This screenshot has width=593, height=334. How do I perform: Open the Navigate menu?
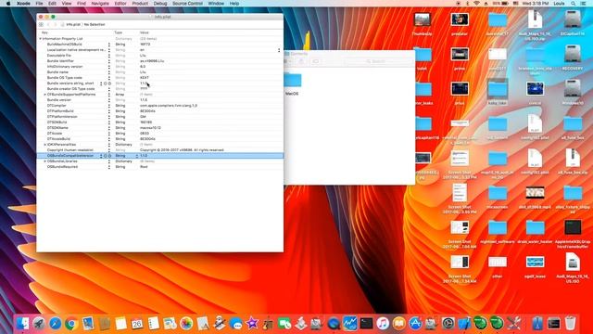click(x=100, y=4)
